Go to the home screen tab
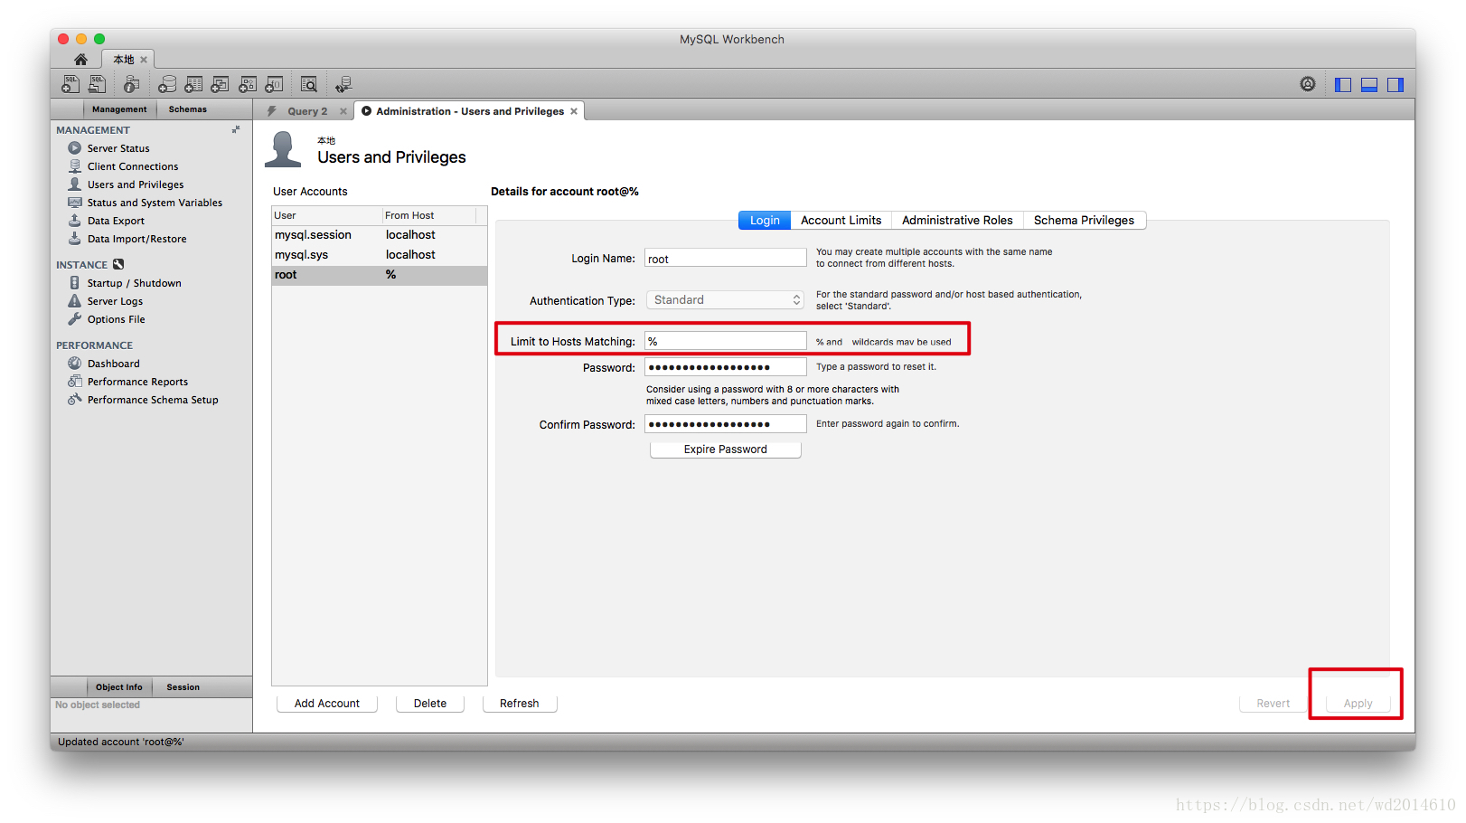The height and width of the screenshot is (823, 1466). click(80, 60)
